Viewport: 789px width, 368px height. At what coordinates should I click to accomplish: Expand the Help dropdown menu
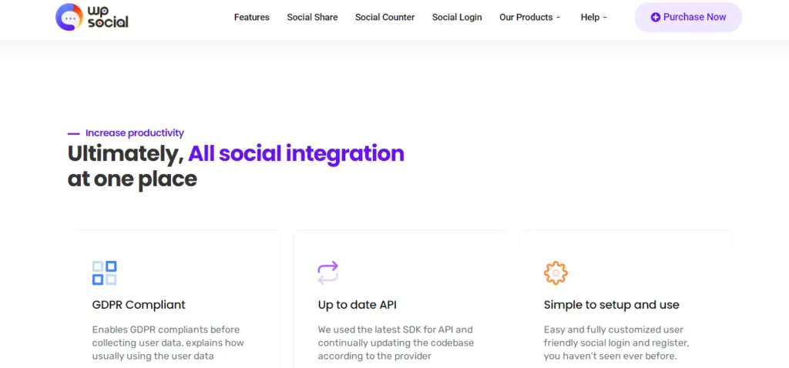pos(593,17)
